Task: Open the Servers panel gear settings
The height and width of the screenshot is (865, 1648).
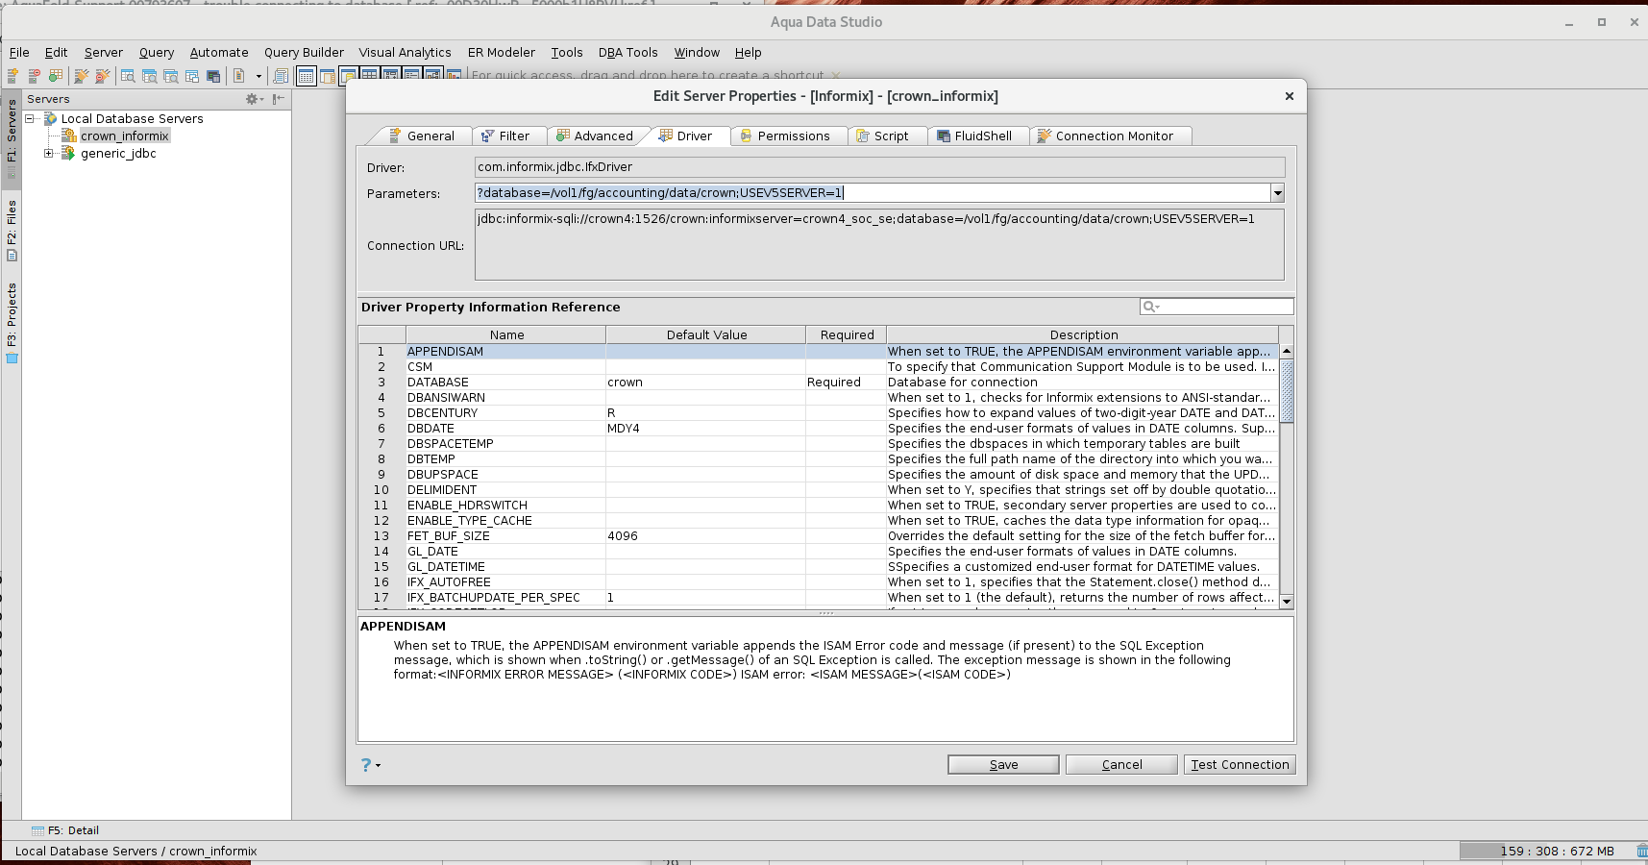Action: (x=254, y=99)
